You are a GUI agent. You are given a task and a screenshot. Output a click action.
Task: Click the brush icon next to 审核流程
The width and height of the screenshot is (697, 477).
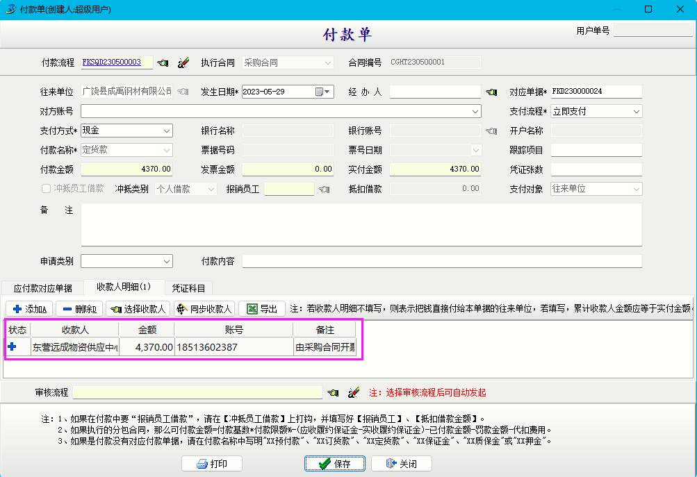click(354, 392)
